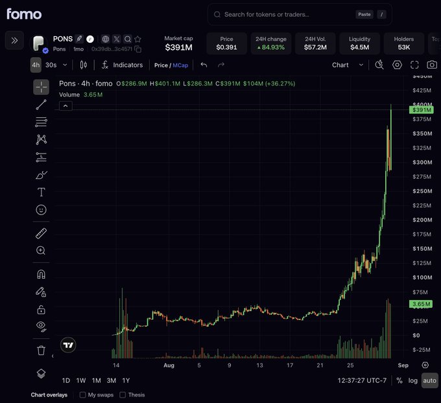Open the Fibonacci retracement tool
This screenshot has height=403, width=441.
pos(41,122)
